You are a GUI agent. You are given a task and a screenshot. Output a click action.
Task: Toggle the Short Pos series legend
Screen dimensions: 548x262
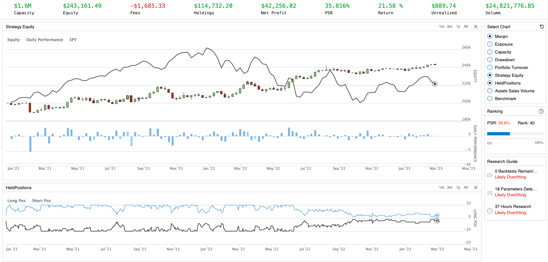[41, 200]
